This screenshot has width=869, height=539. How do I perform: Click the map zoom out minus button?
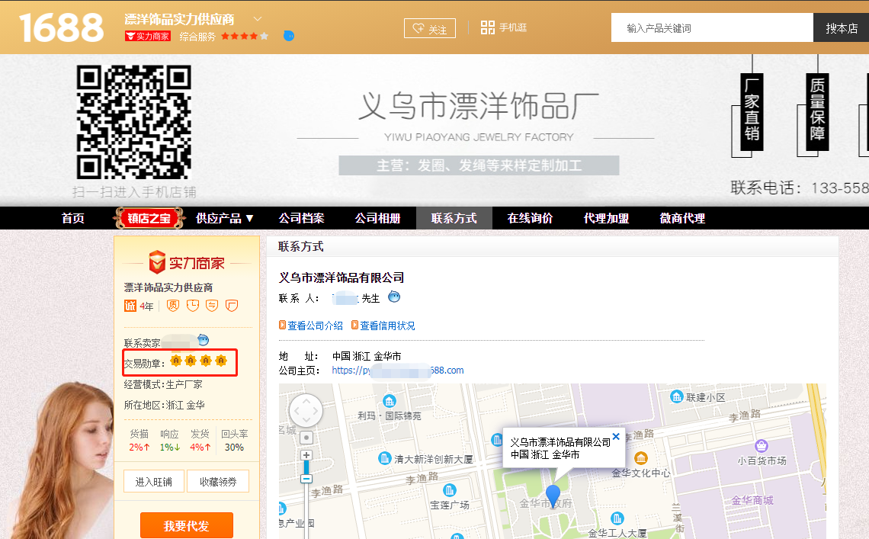(x=306, y=479)
